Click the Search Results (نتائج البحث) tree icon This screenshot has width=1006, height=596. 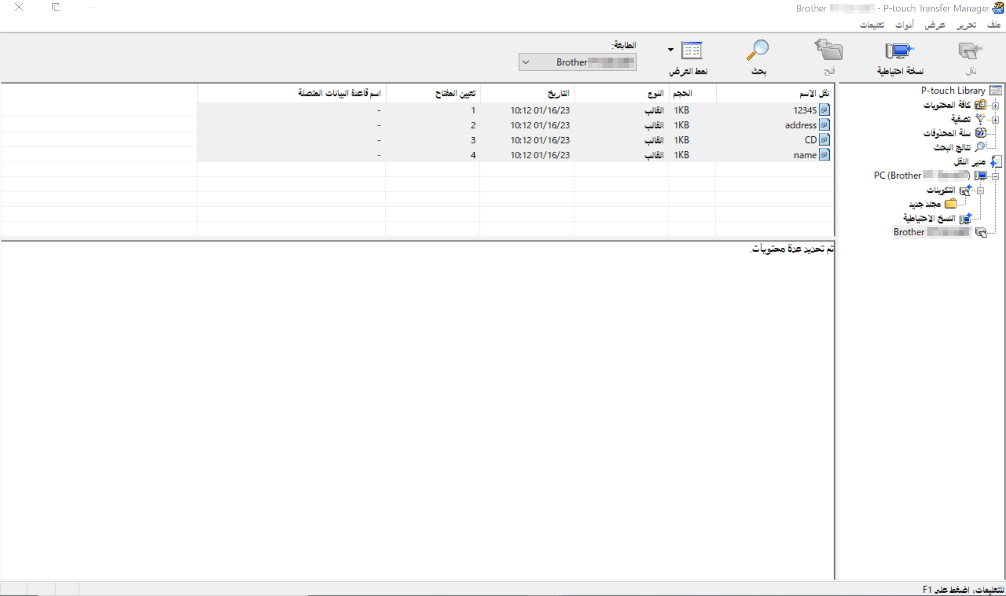980,147
